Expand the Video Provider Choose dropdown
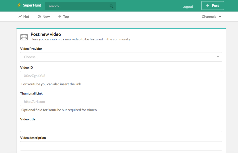Screen dimensions: 238x153 click(121, 57)
